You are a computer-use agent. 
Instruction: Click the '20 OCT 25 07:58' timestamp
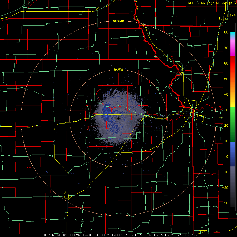click(x=179, y=235)
